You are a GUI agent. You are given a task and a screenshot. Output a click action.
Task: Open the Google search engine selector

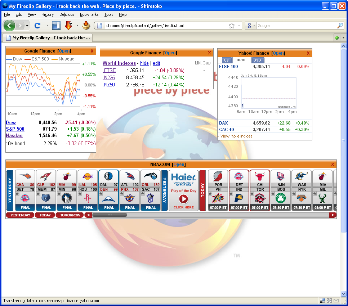pyautogui.click(x=251, y=26)
